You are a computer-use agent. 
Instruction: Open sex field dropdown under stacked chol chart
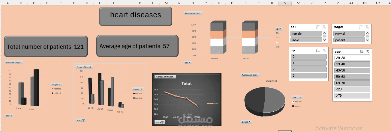(188, 63)
